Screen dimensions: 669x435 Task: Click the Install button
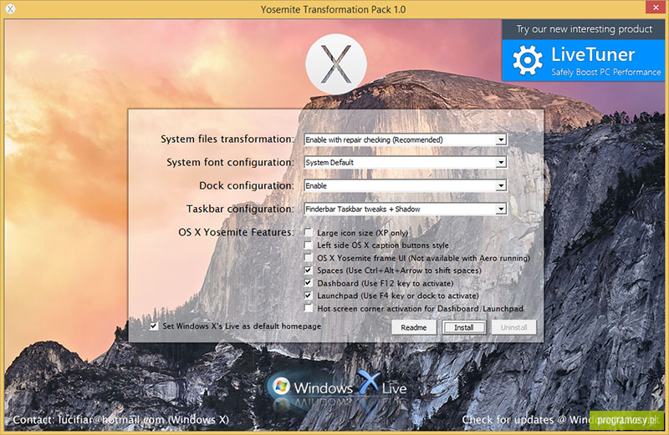(x=464, y=327)
